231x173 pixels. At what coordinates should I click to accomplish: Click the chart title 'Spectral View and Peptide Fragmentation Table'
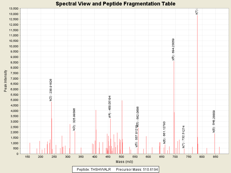(x=115, y=4)
